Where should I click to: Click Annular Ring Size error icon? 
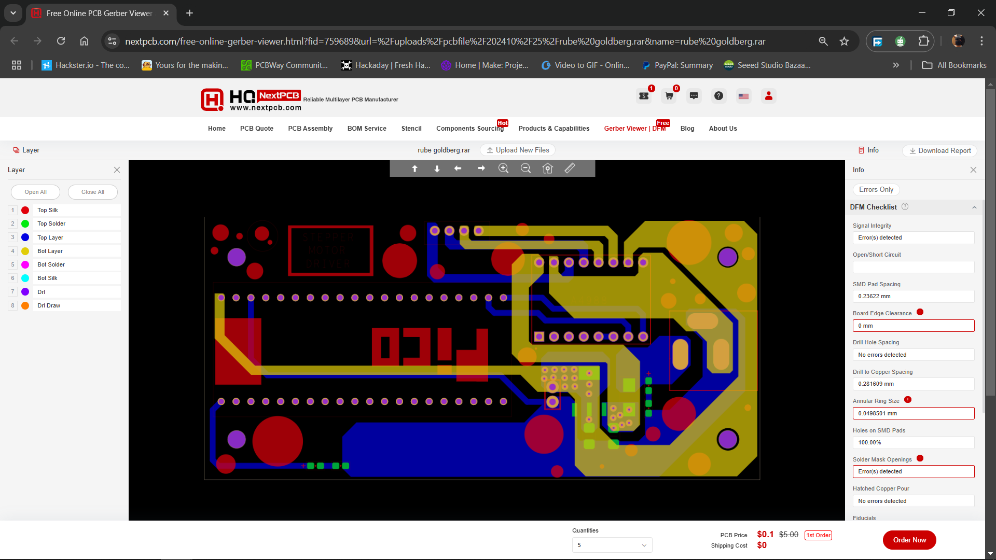click(908, 400)
